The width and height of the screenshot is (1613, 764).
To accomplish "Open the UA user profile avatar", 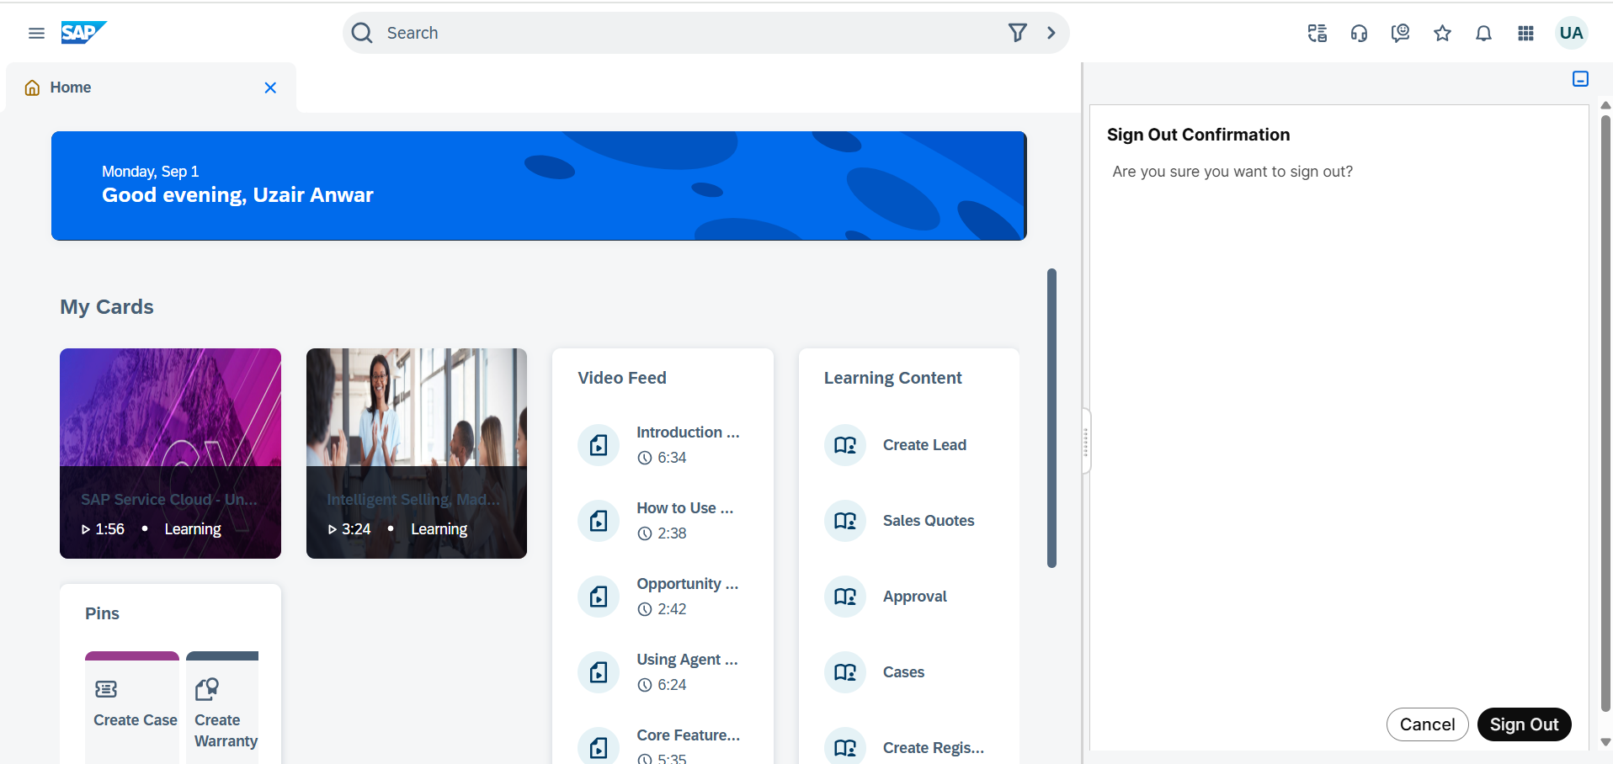I will coord(1571,33).
